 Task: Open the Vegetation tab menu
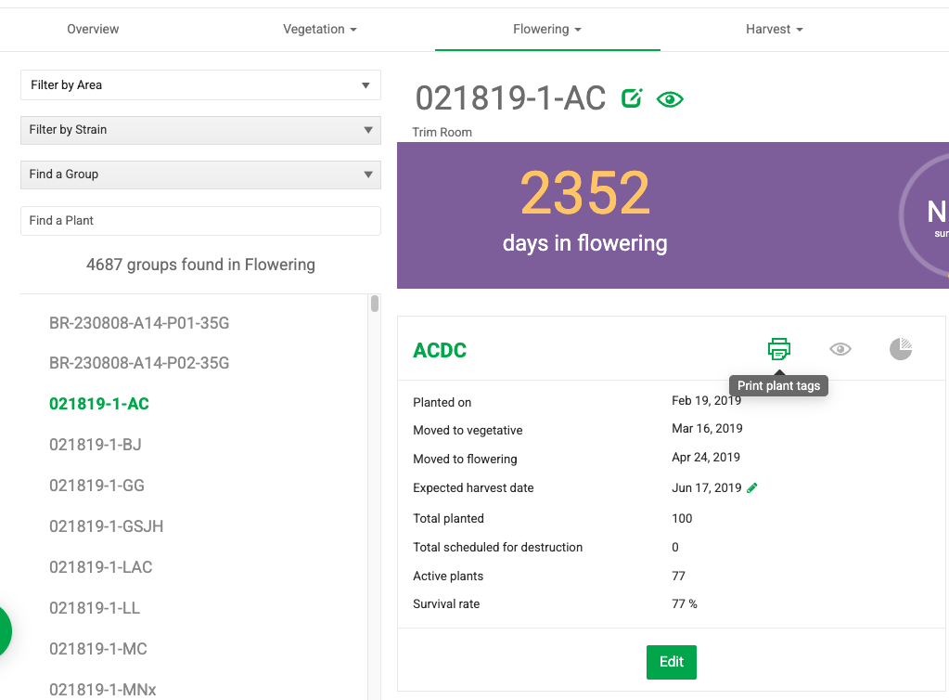coord(320,30)
